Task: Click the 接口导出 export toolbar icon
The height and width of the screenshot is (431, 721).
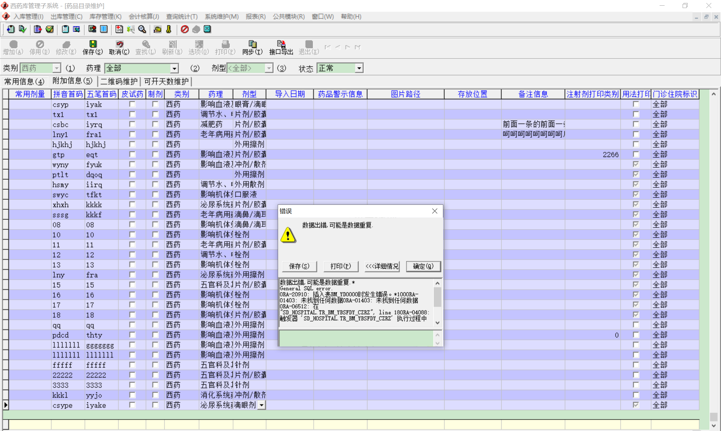Action: click(281, 47)
